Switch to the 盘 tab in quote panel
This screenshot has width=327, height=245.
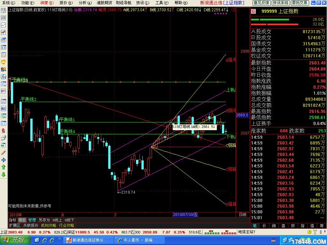point(284,226)
